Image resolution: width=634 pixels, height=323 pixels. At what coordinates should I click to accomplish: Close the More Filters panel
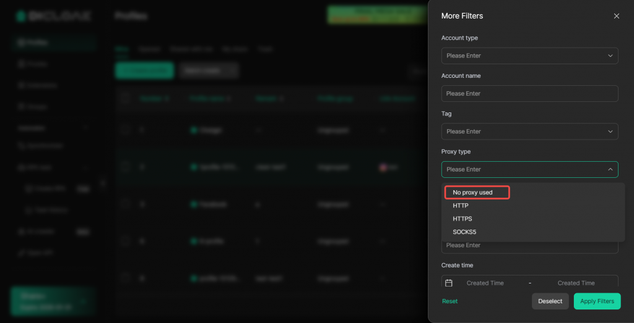click(616, 16)
